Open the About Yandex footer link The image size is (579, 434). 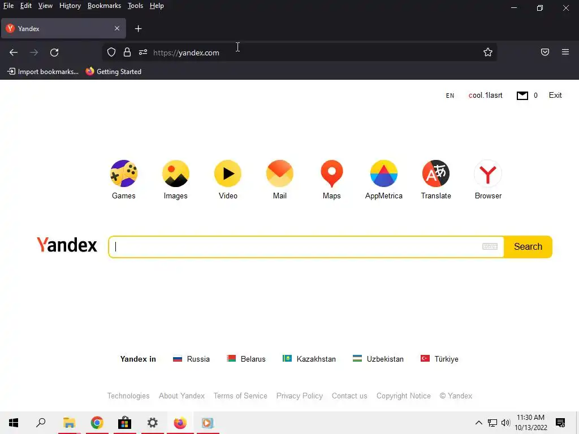point(182,396)
